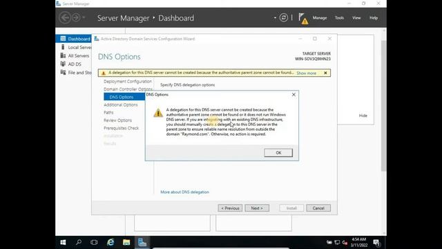Click dropdown arrow beside refresh icon
The width and height of the screenshot is (442, 249).
pos(275,18)
